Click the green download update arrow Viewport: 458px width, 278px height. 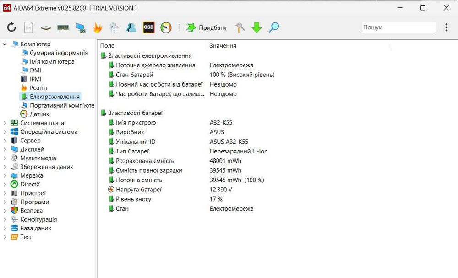(x=256, y=27)
